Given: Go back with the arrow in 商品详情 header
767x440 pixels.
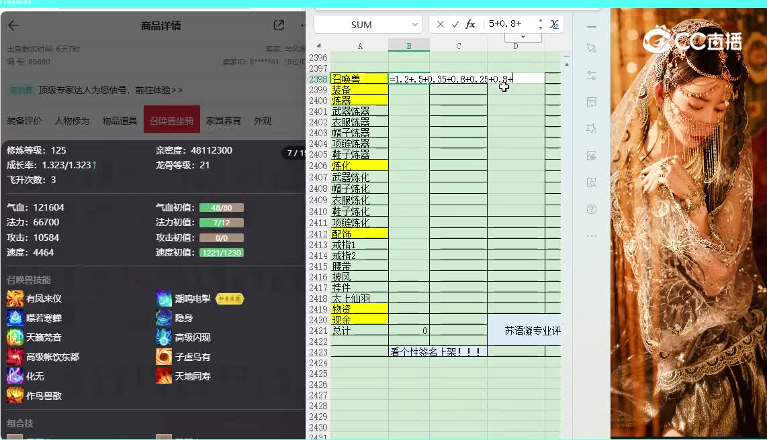Looking at the screenshot, I should coord(13,25).
